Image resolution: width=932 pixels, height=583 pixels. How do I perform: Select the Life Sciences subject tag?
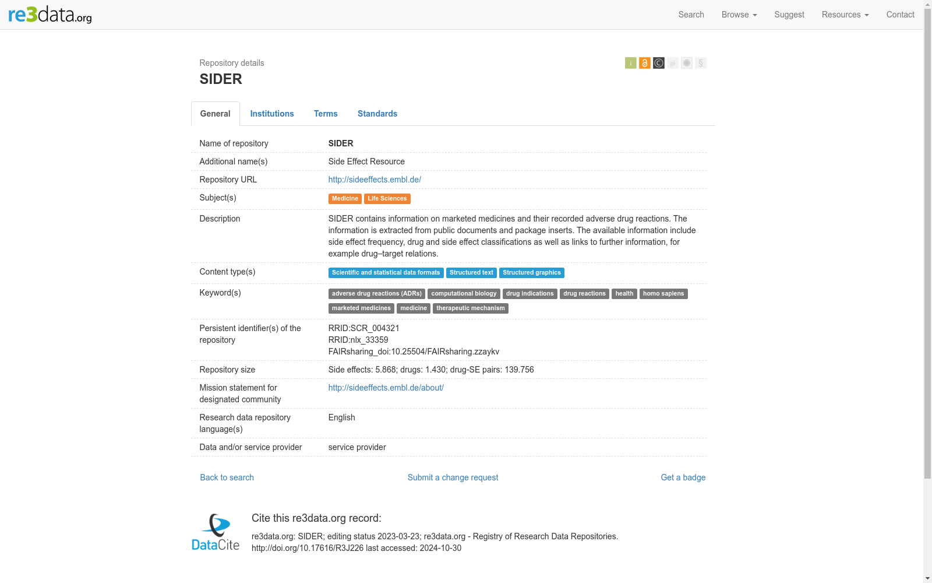click(387, 199)
